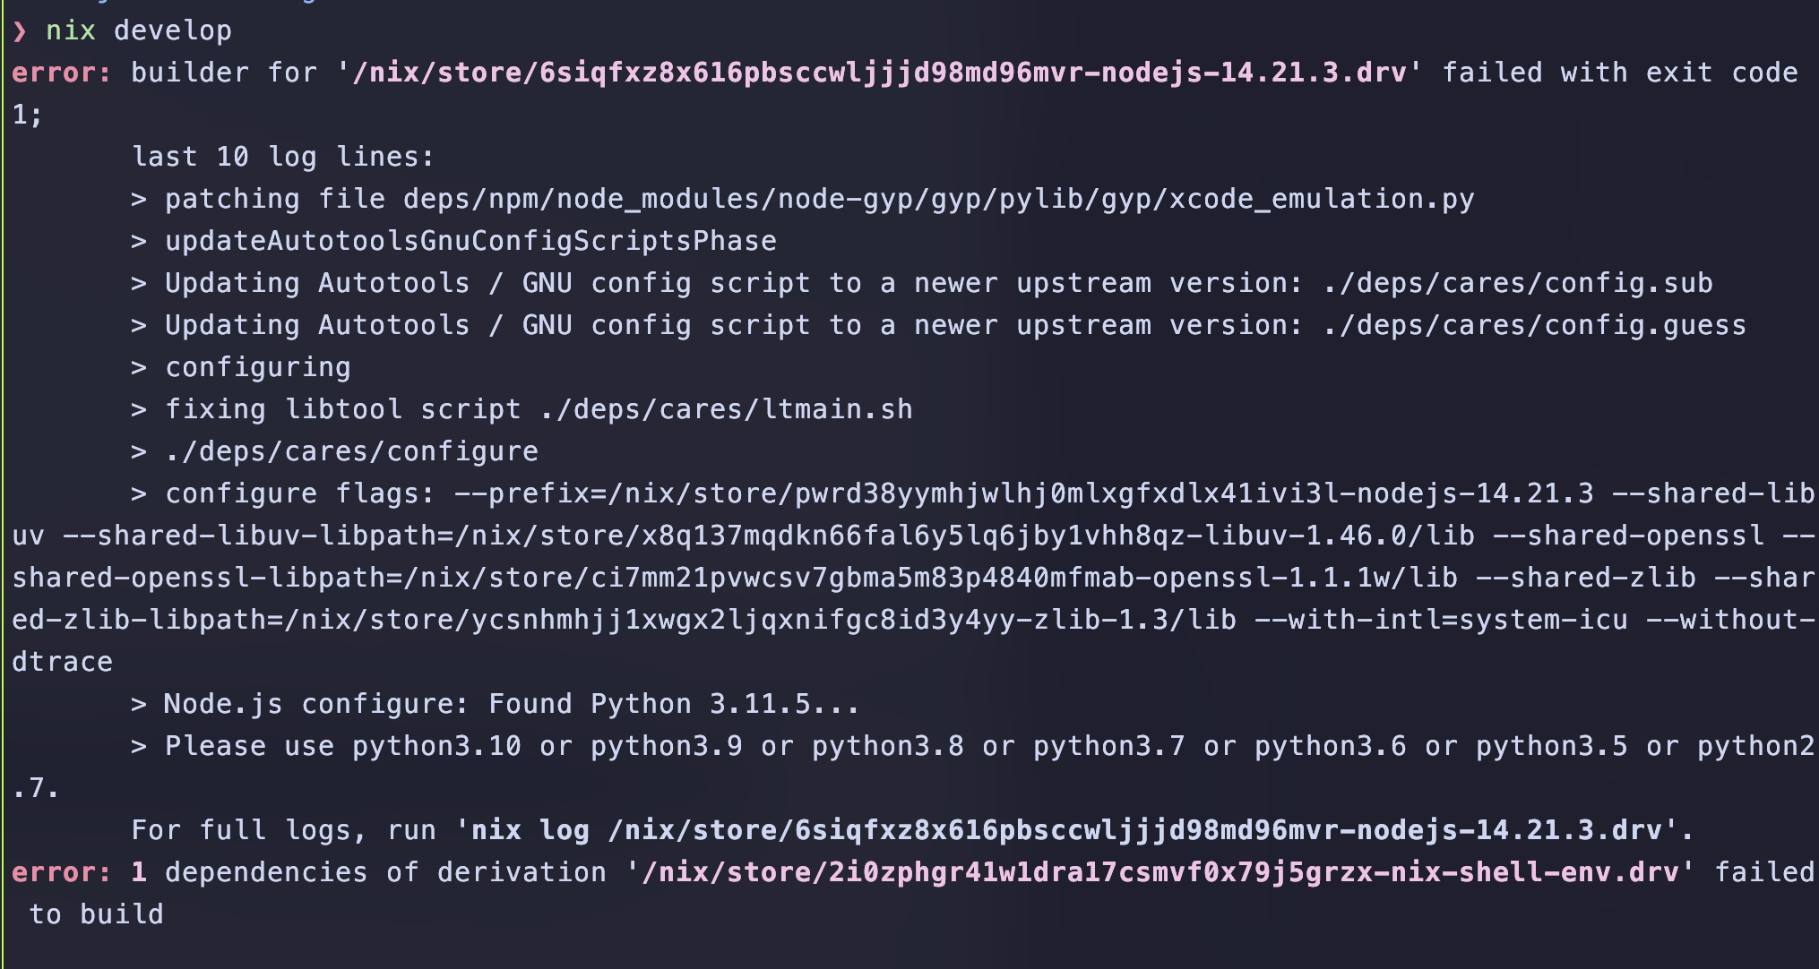Click the nix-shell-env.drv derivation path
This screenshot has height=969, width=1819.
(1160, 873)
